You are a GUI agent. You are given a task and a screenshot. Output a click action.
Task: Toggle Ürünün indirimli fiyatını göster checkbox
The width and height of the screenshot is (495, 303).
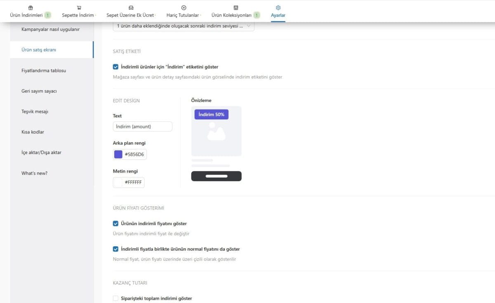(x=115, y=224)
